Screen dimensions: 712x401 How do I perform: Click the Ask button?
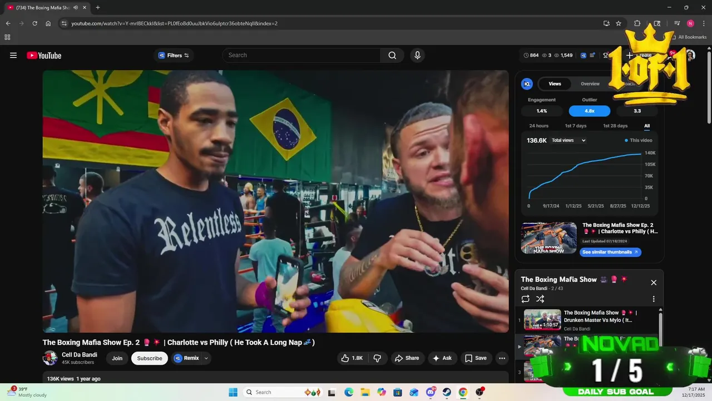click(x=442, y=358)
